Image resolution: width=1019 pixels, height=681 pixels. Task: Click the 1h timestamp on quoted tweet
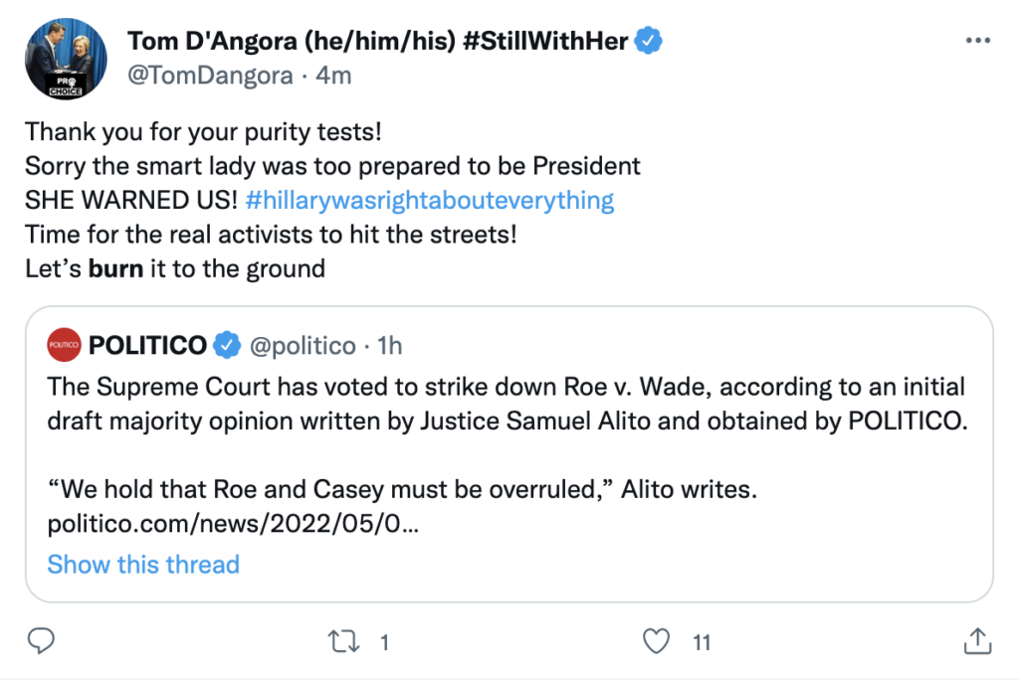point(390,346)
